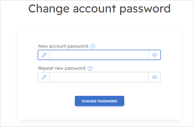The image size is (194, 127).
Task: Open the tooltip for the repeat password hint
Action: tap(90, 68)
